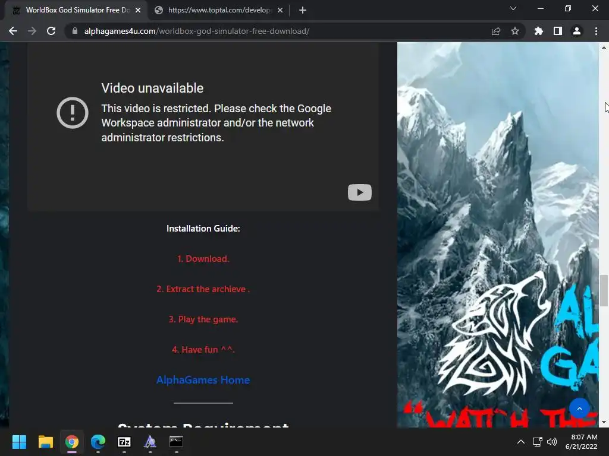Go back to the previous page
Image resolution: width=609 pixels, height=456 pixels.
[x=13, y=31]
